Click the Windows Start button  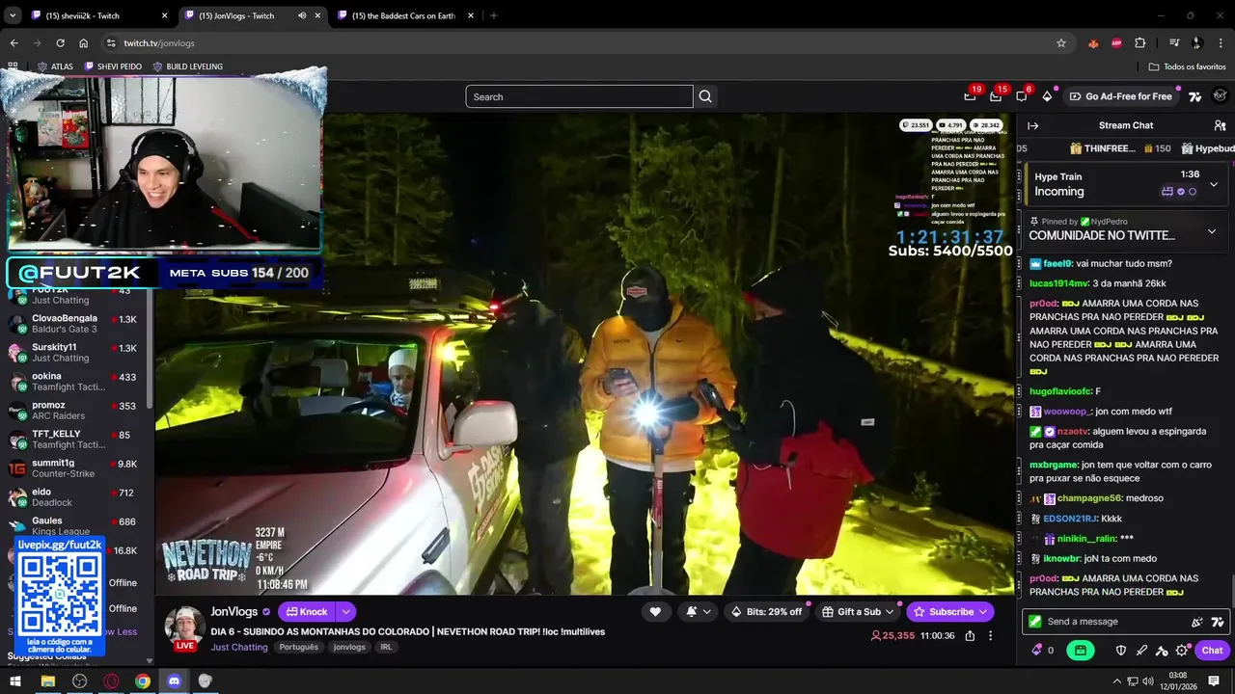pos(15,681)
